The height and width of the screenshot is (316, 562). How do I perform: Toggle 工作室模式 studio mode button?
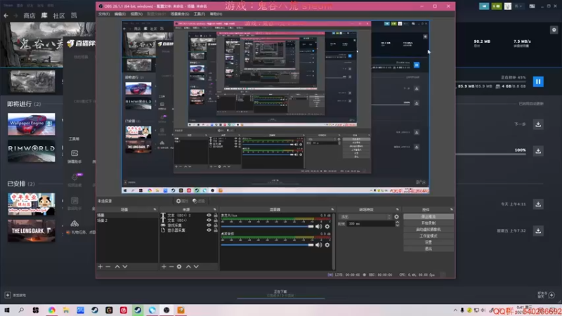click(x=429, y=236)
